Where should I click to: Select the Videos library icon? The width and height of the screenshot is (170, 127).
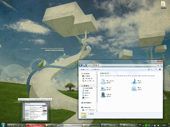click(103, 95)
